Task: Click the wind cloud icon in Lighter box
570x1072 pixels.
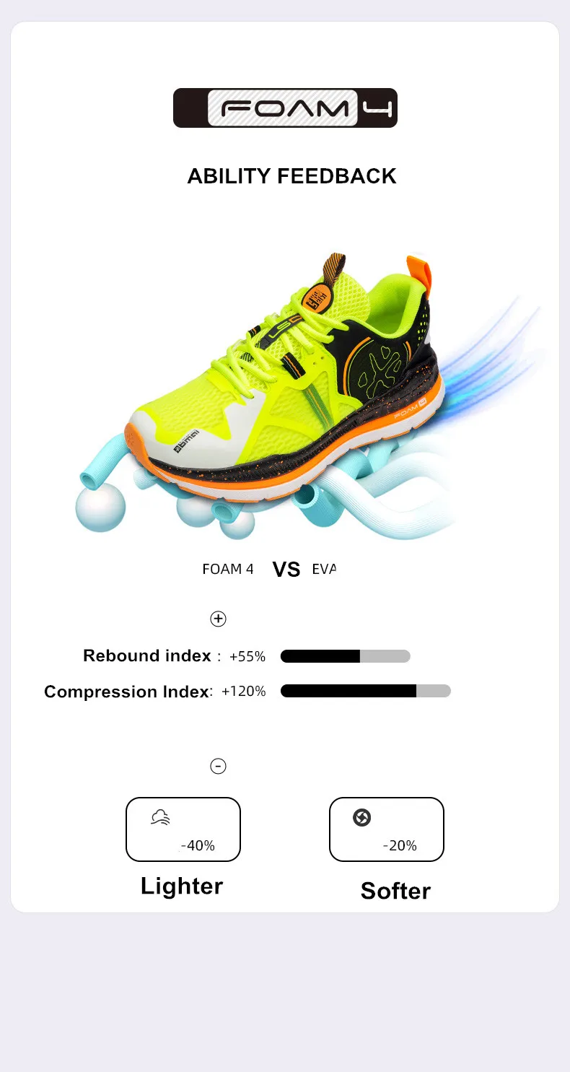Action: 161,818
